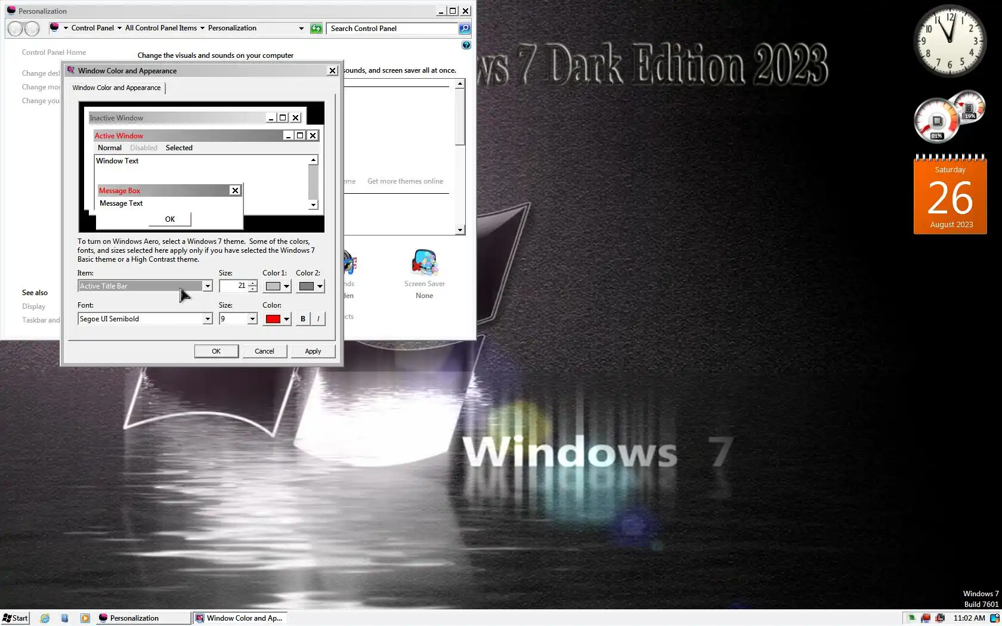Click the tray clock showing 11:02 AM

pyautogui.click(x=969, y=618)
